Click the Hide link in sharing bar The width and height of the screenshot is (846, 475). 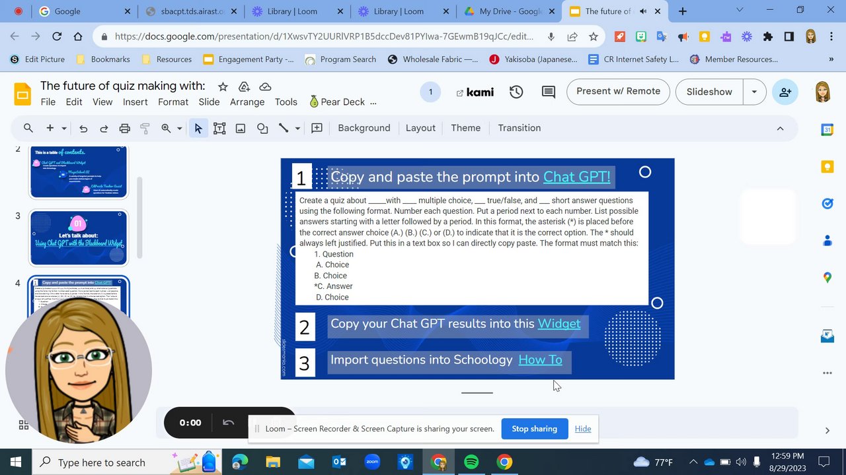coord(583,429)
